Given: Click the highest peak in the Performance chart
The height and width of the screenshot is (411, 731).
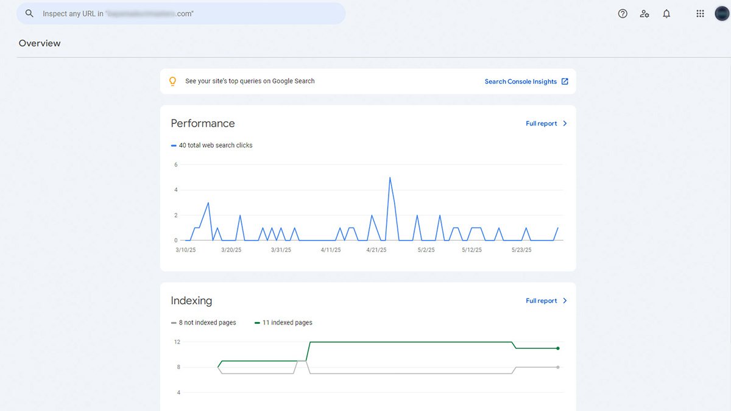Looking at the screenshot, I should pyautogui.click(x=389, y=178).
